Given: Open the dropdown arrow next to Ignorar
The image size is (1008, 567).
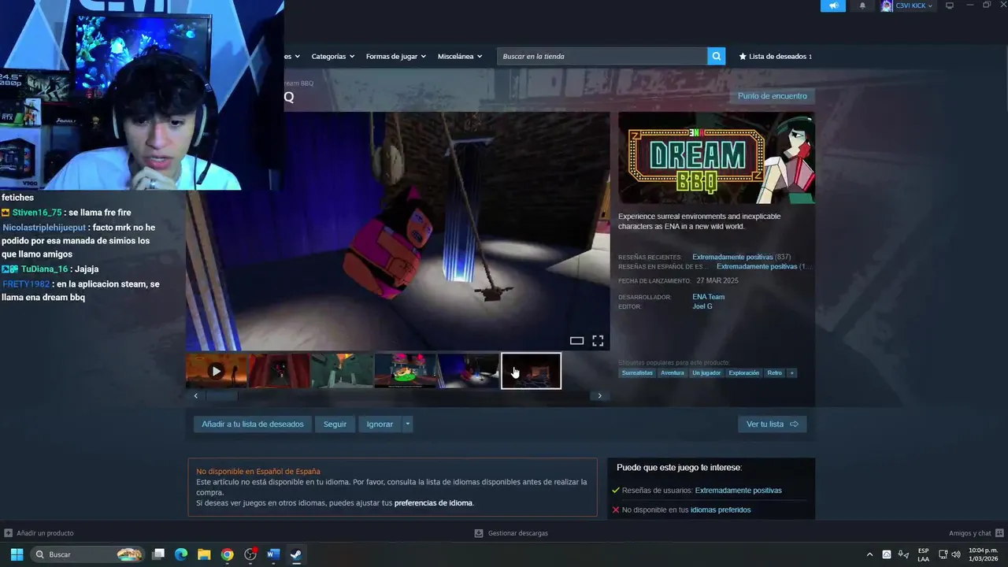Looking at the screenshot, I should click(407, 424).
